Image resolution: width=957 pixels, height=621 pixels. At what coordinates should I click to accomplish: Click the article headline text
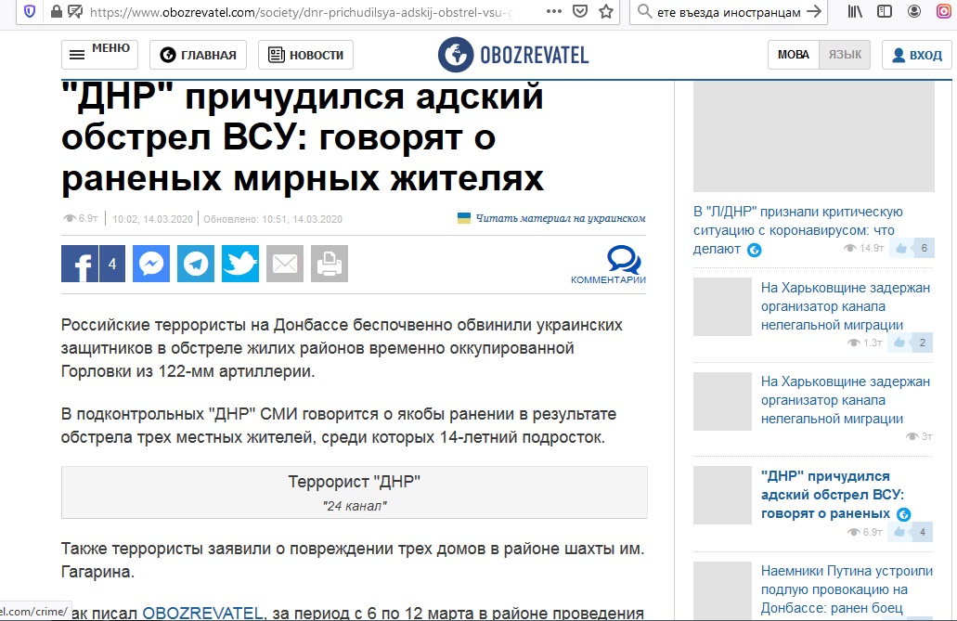pyautogui.click(x=303, y=137)
